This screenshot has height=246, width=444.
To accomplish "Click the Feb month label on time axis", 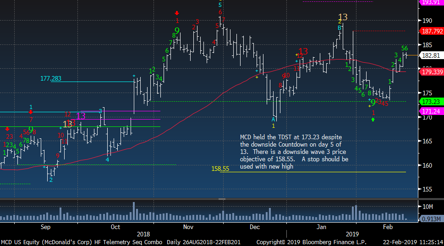I will coord(388,227).
